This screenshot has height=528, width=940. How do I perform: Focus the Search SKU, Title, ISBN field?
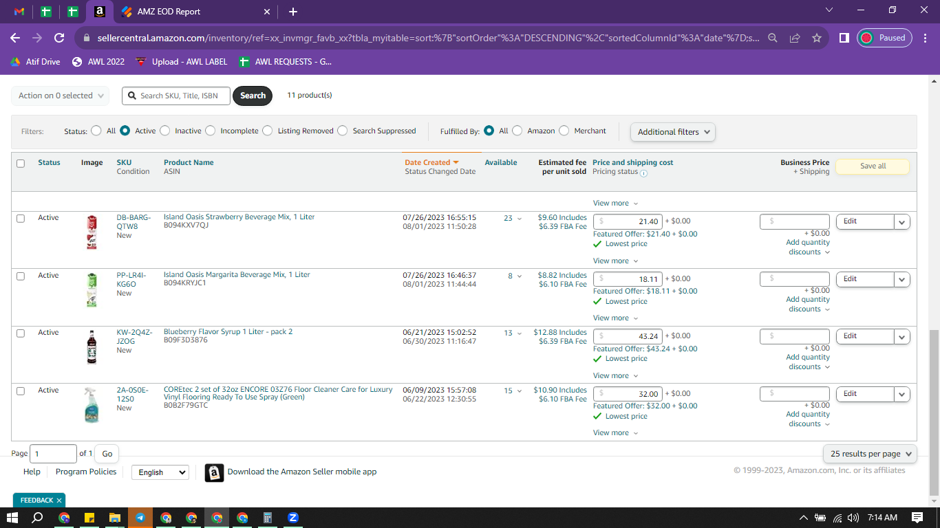(177, 96)
